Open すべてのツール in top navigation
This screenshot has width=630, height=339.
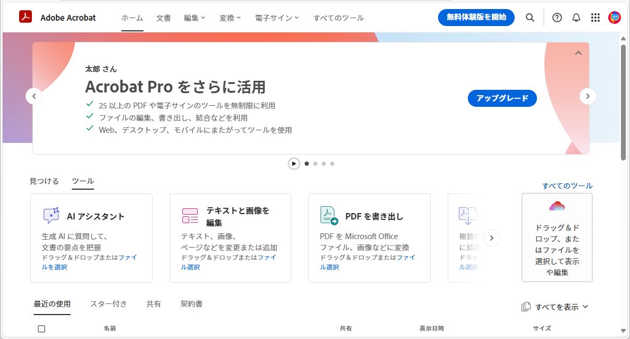(x=339, y=18)
